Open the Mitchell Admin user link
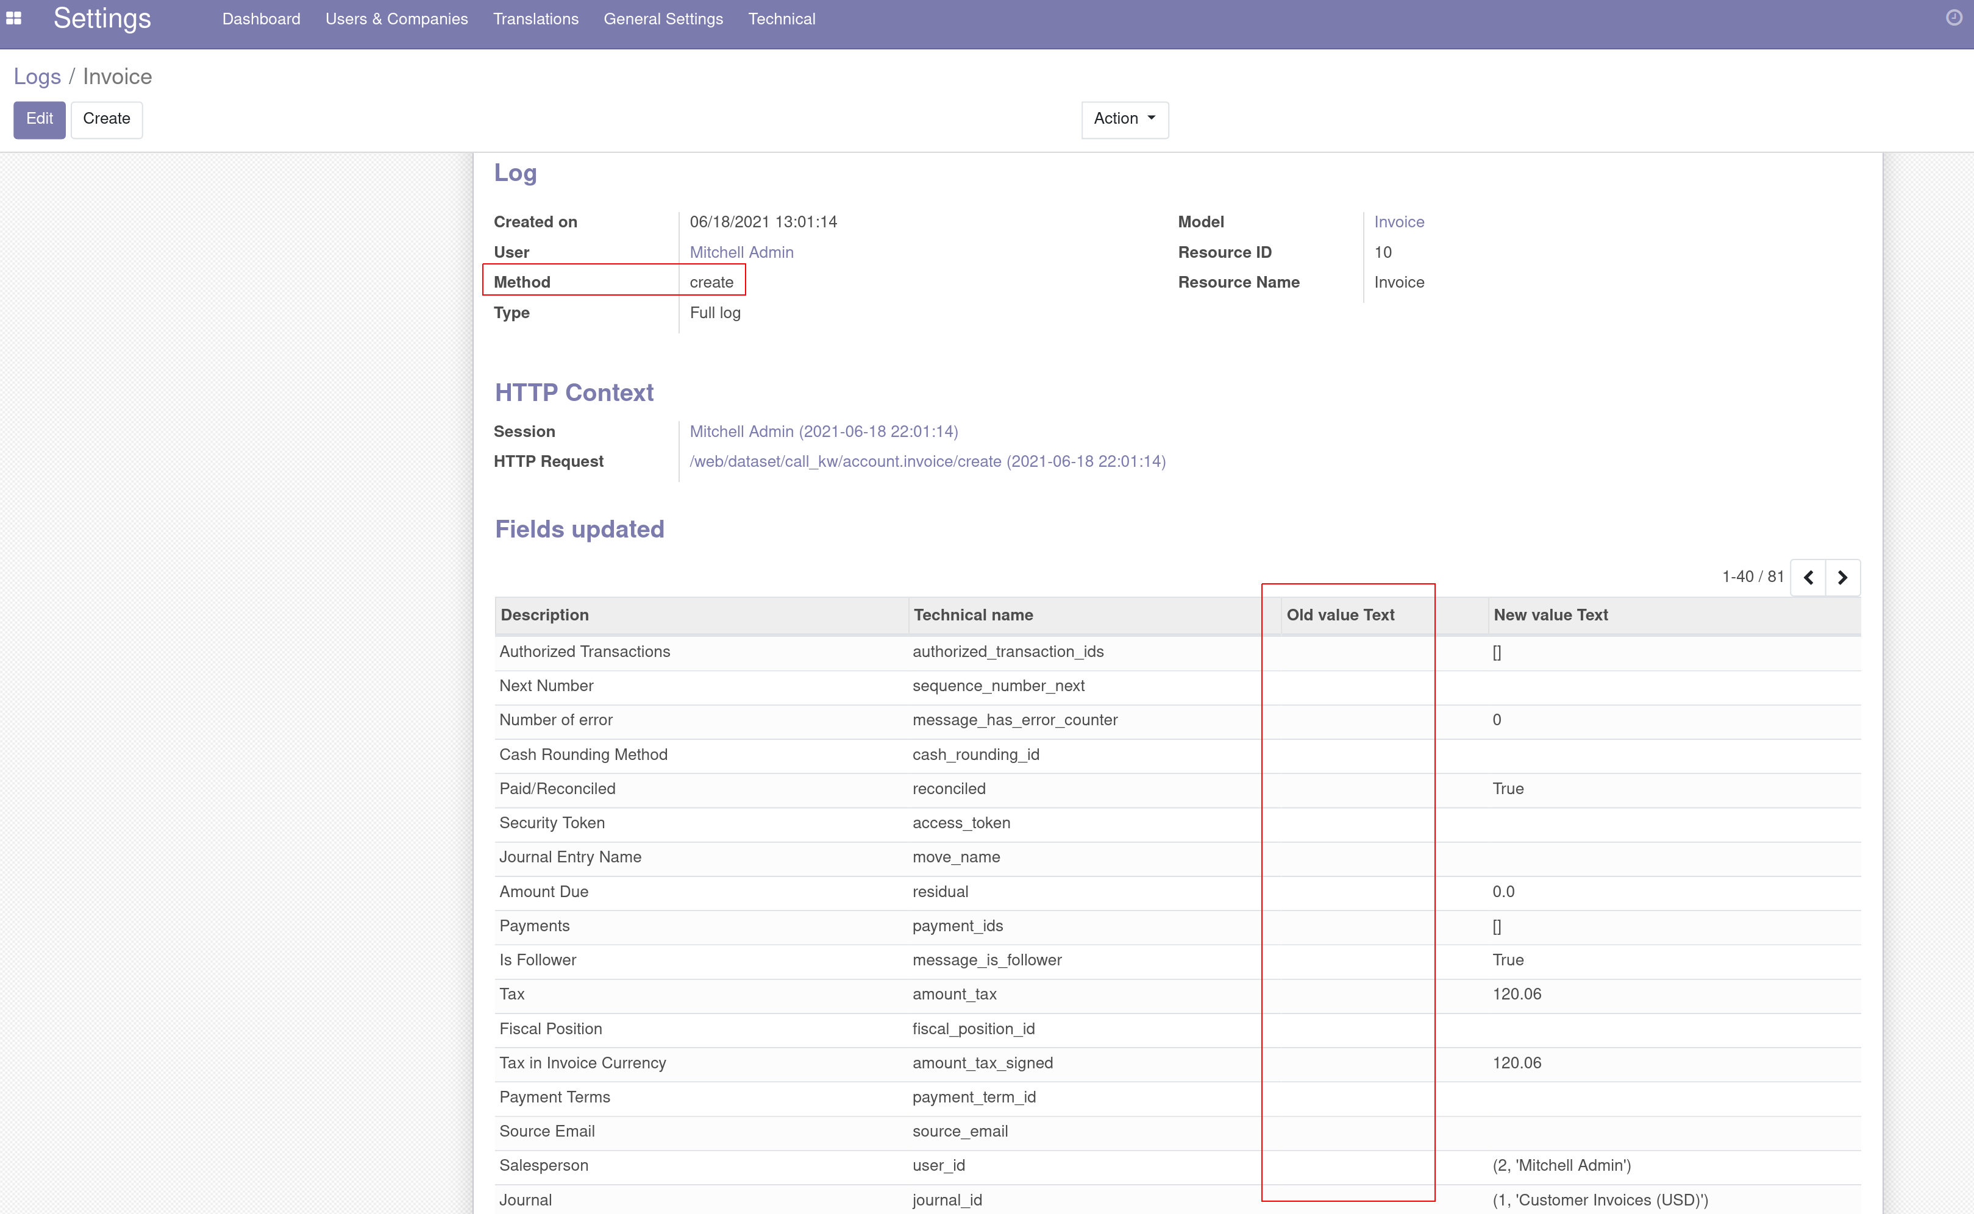 [741, 252]
